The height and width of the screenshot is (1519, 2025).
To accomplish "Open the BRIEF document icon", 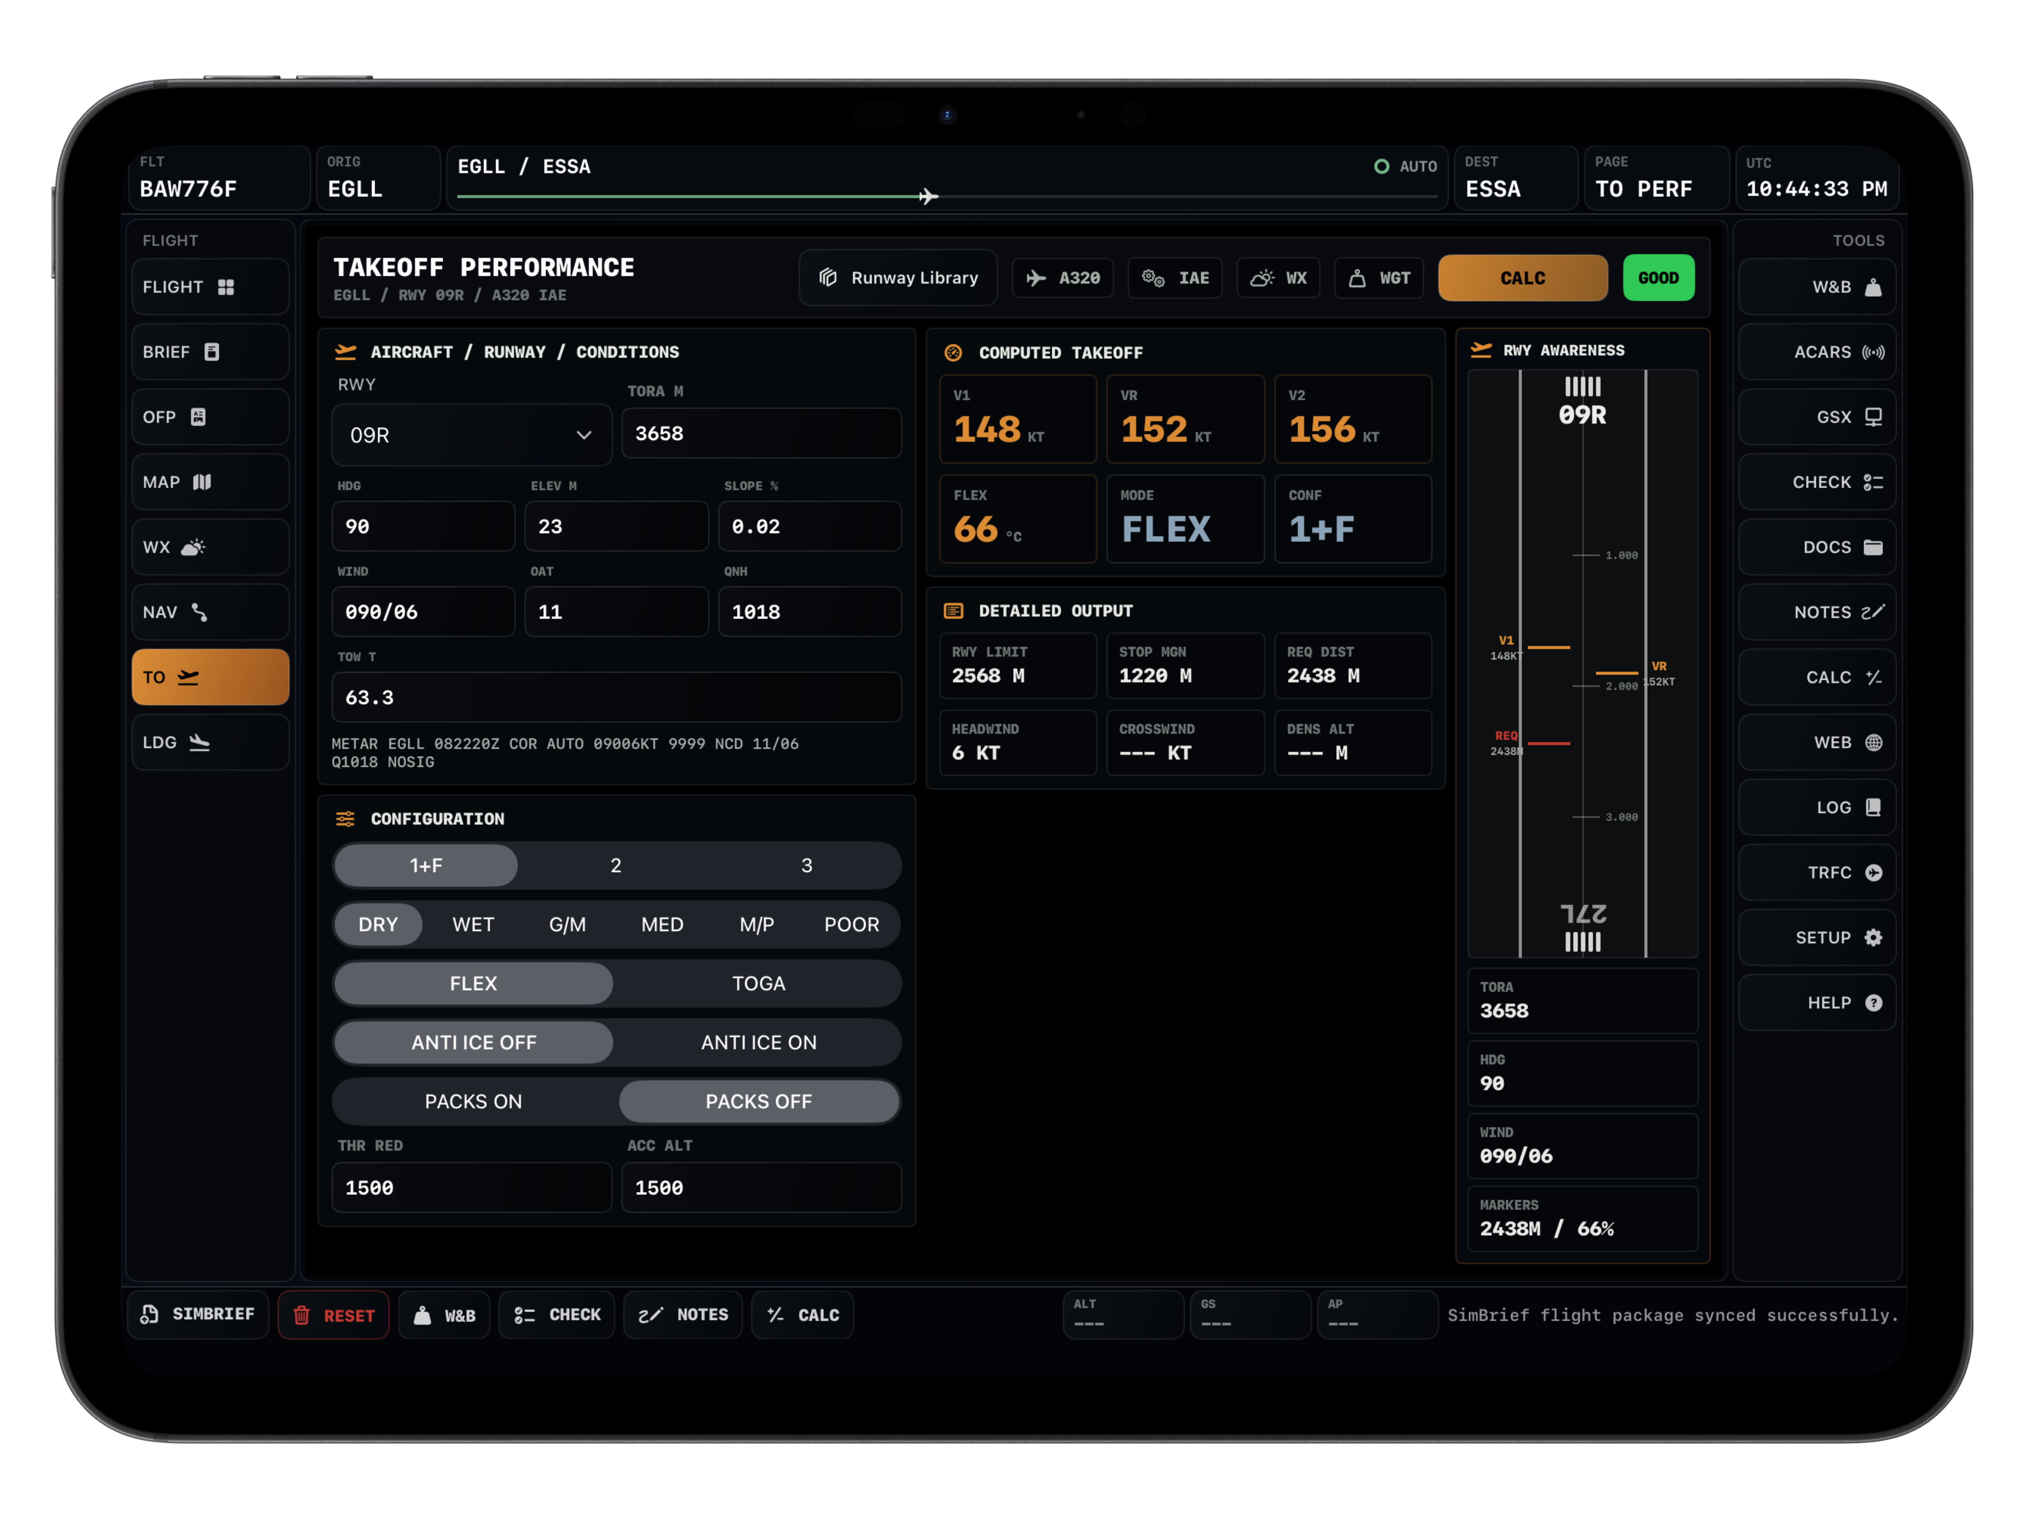I will (212, 352).
